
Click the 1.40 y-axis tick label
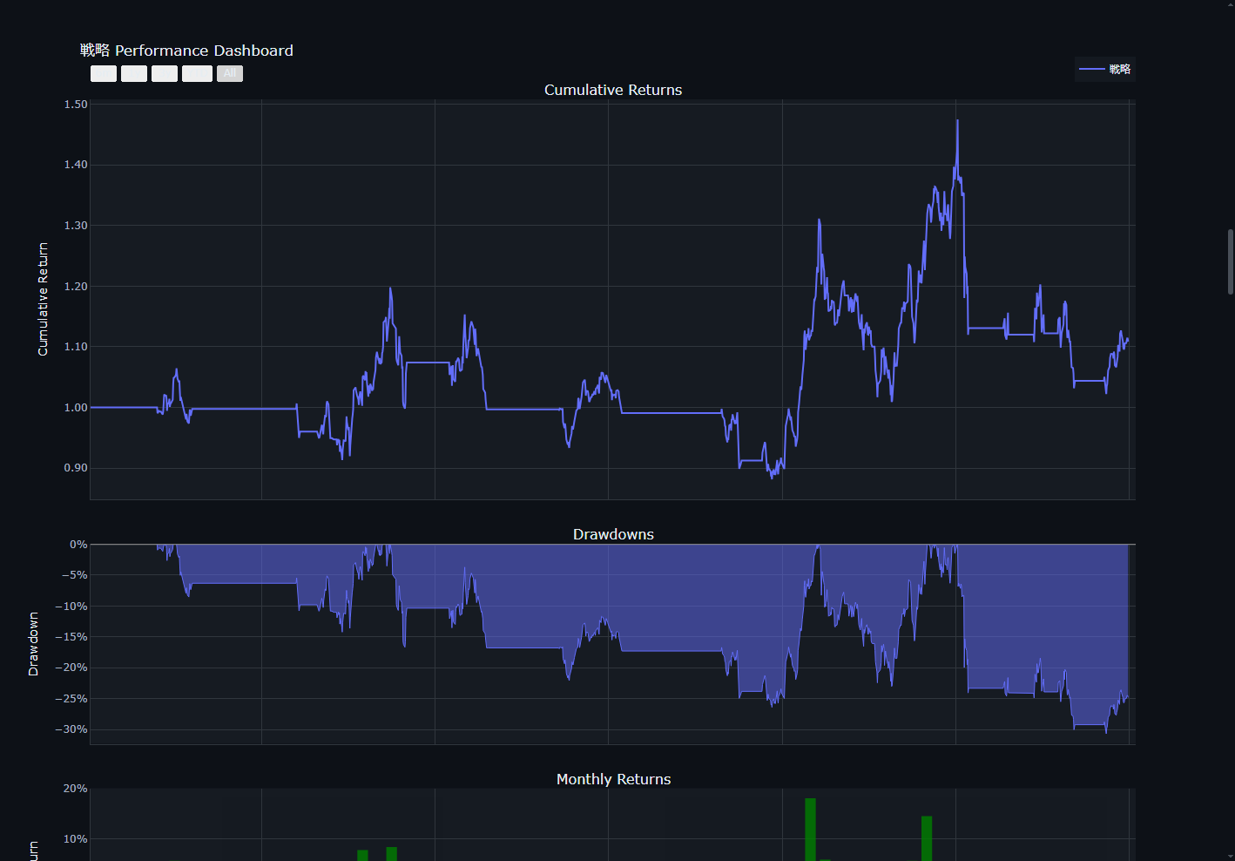tap(76, 165)
